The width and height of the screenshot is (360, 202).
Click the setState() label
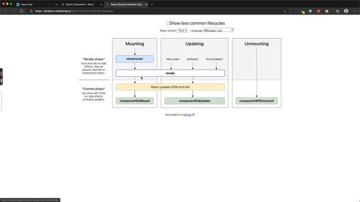point(192,59)
